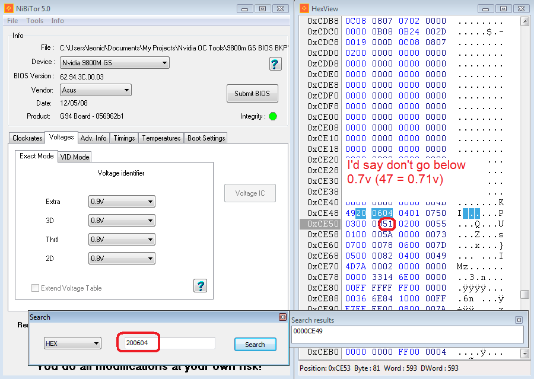Close the Search results panel
This screenshot has height=379, width=534.
(x=519, y=320)
